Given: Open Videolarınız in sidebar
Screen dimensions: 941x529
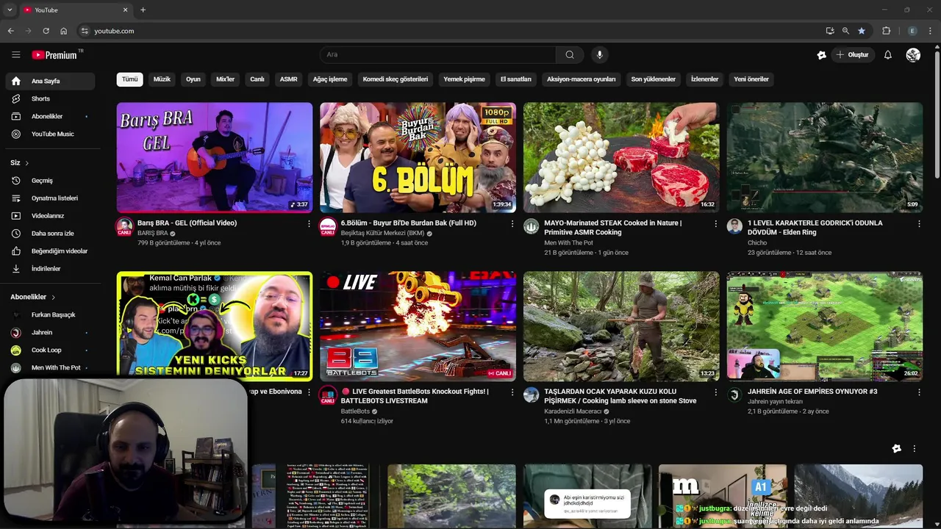Looking at the screenshot, I should click(x=50, y=215).
